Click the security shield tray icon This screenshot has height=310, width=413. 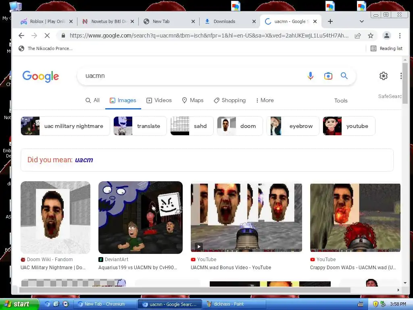[x=375, y=304]
